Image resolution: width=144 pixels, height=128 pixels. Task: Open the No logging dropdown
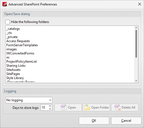(29, 100)
